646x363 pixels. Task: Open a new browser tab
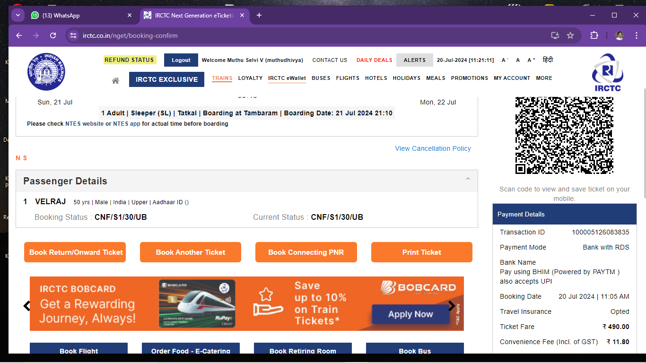[259, 15]
